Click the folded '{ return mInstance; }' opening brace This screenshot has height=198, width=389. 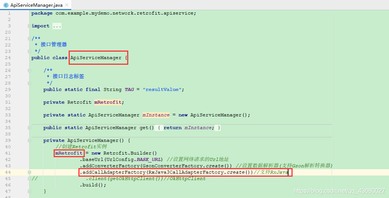click(159, 128)
